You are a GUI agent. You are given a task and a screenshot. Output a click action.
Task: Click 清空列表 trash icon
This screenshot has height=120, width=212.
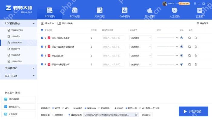[x=198, y=23]
